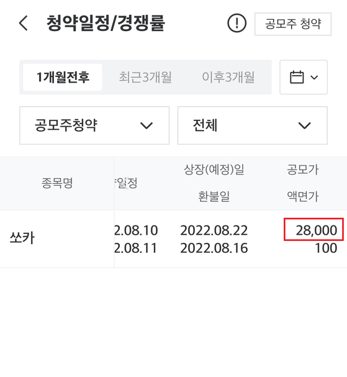Tap the 공모주 청약 button
Image resolution: width=347 pixels, height=377 pixels.
pyautogui.click(x=293, y=24)
